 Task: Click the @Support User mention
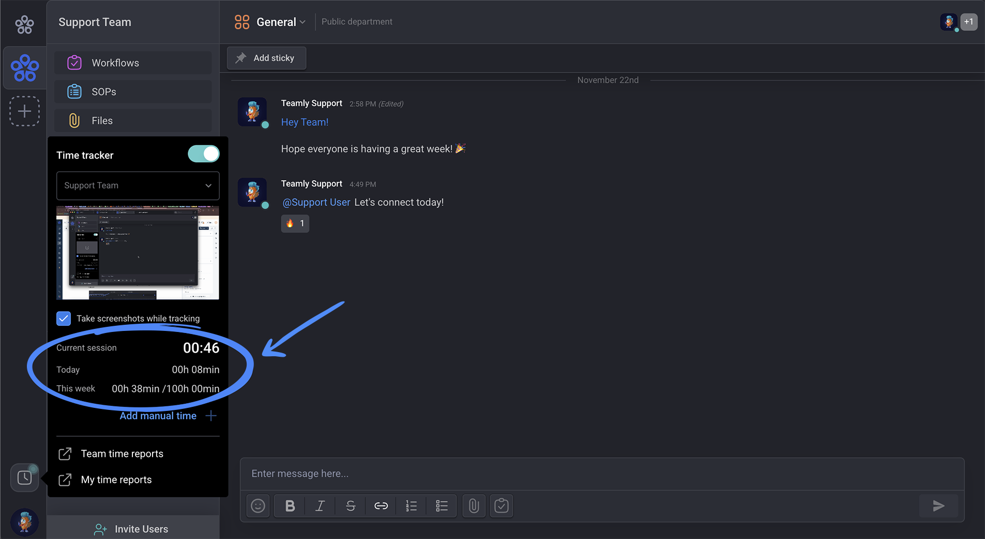tap(316, 202)
